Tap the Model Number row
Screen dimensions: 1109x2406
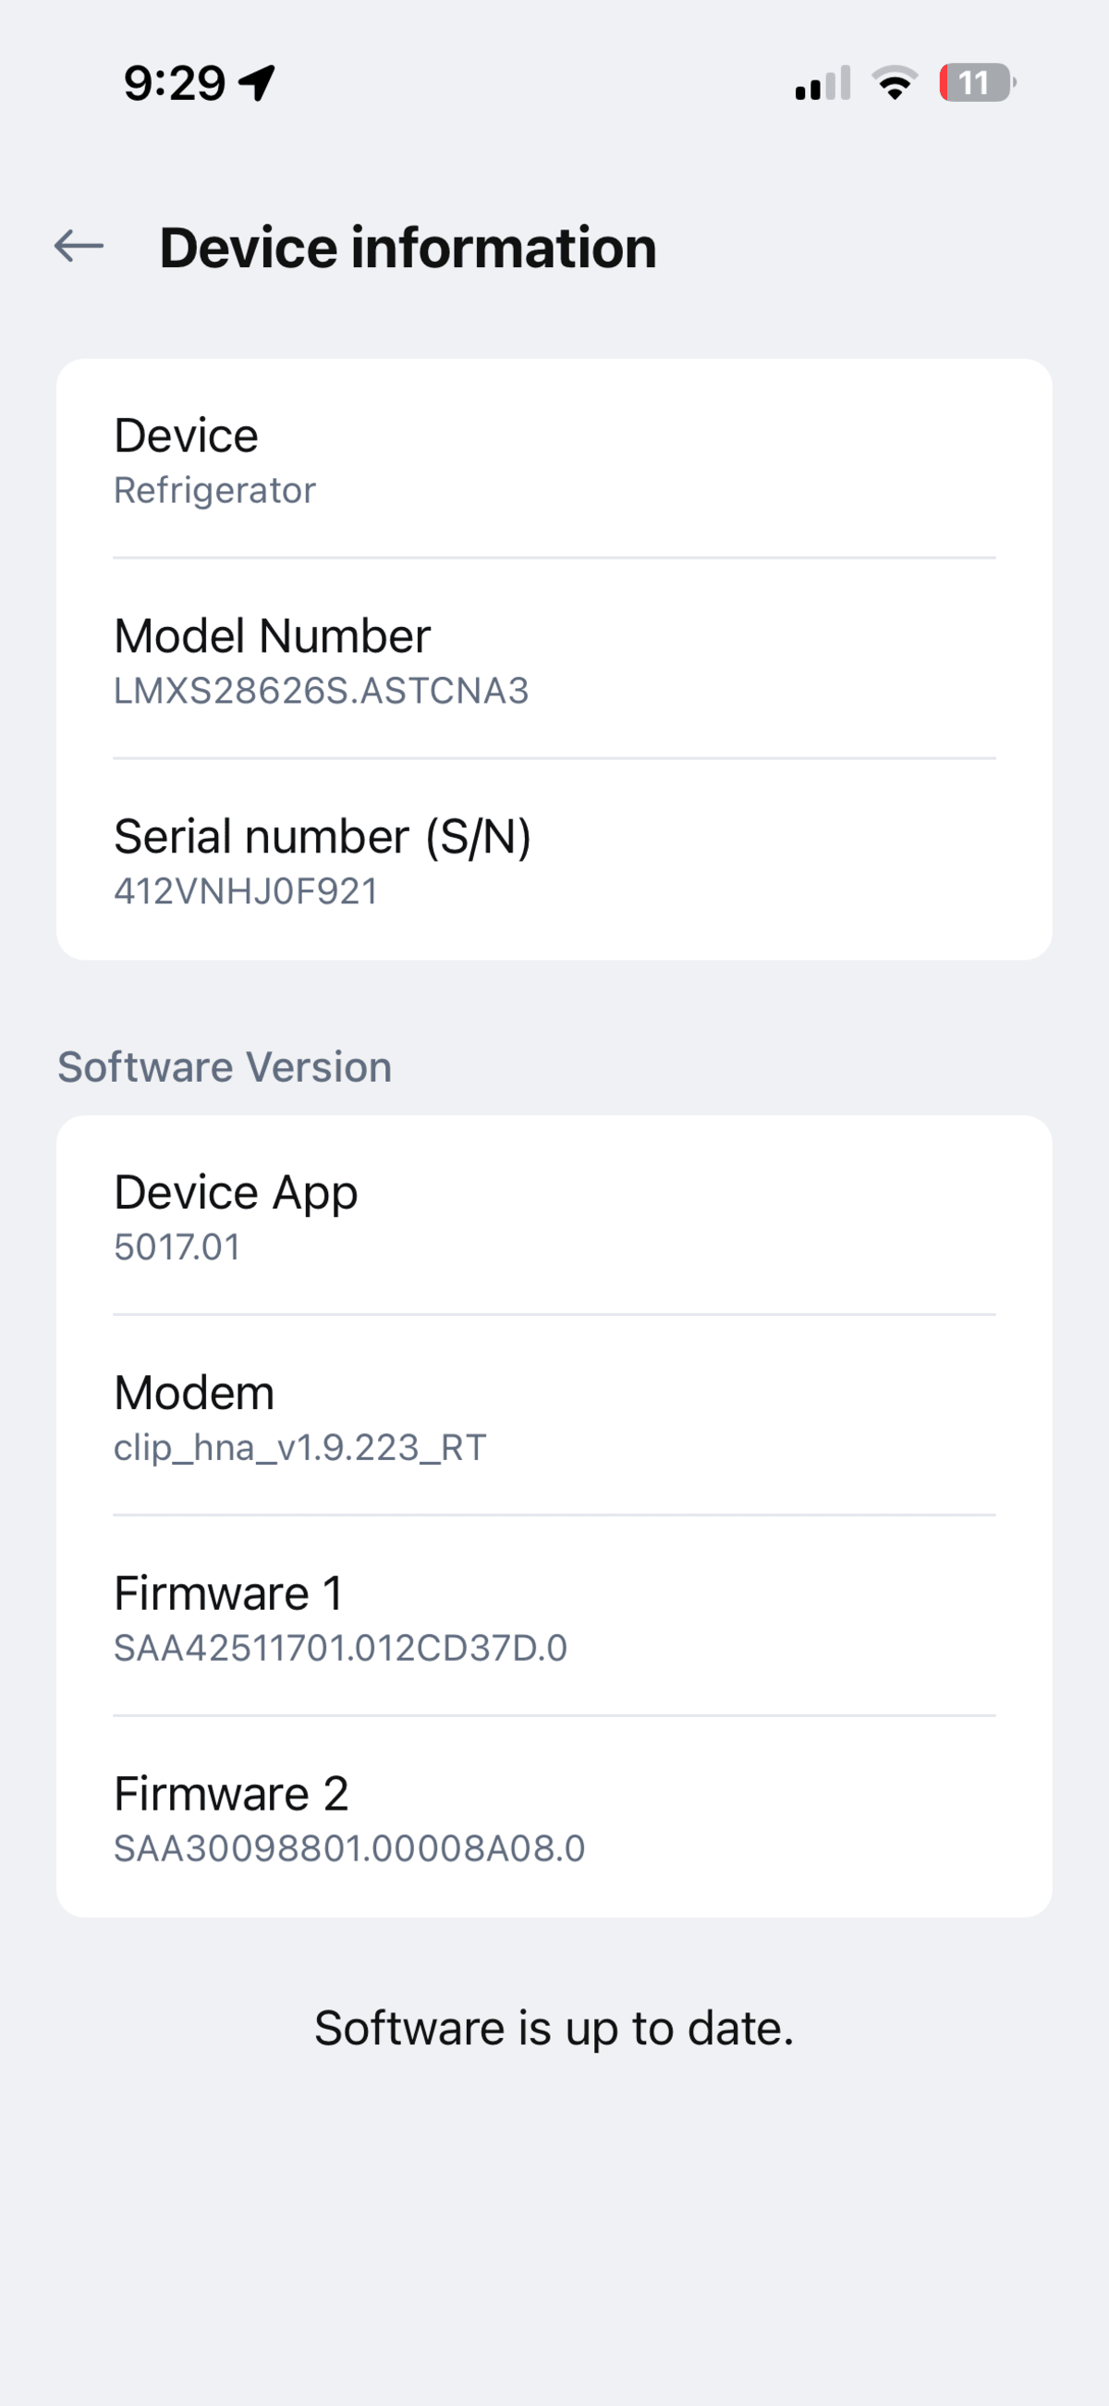click(x=554, y=659)
